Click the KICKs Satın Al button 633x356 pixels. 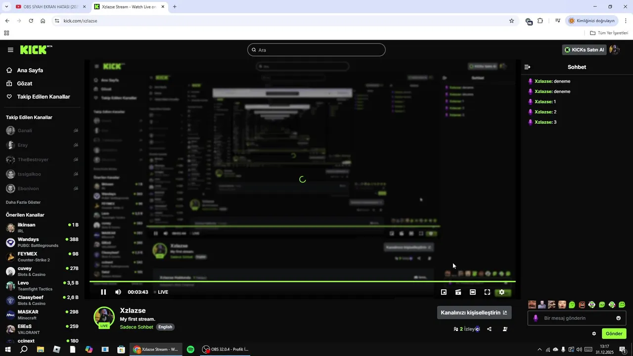tap(585, 50)
